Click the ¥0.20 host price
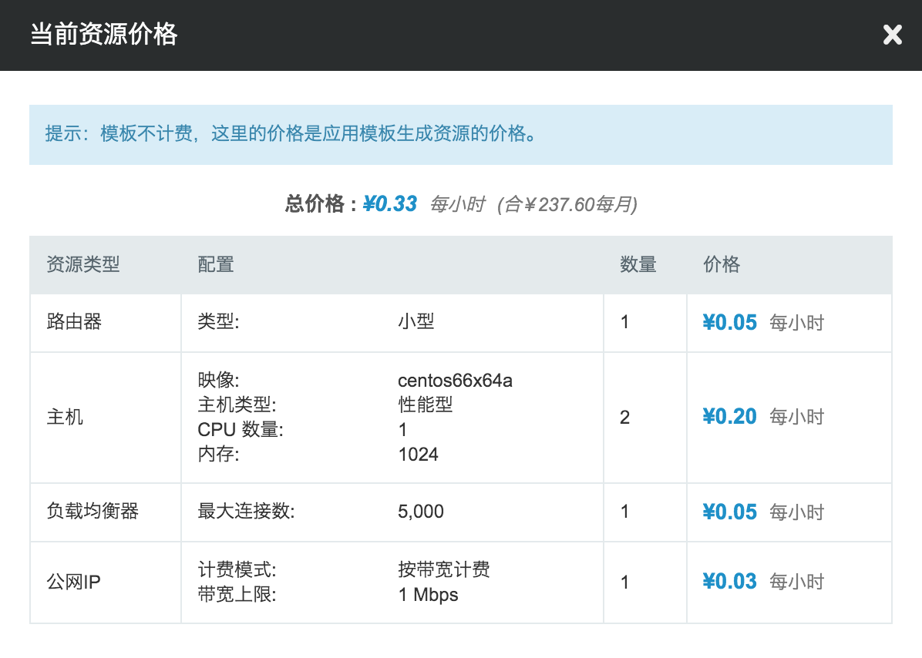Image resolution: width=922 pixels, height=658 pixels. pos(730,417)
